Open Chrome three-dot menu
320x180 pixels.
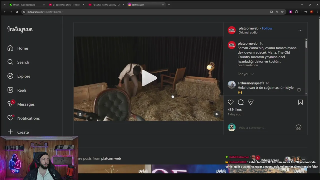pyautogui.click(x=317, y=12)
